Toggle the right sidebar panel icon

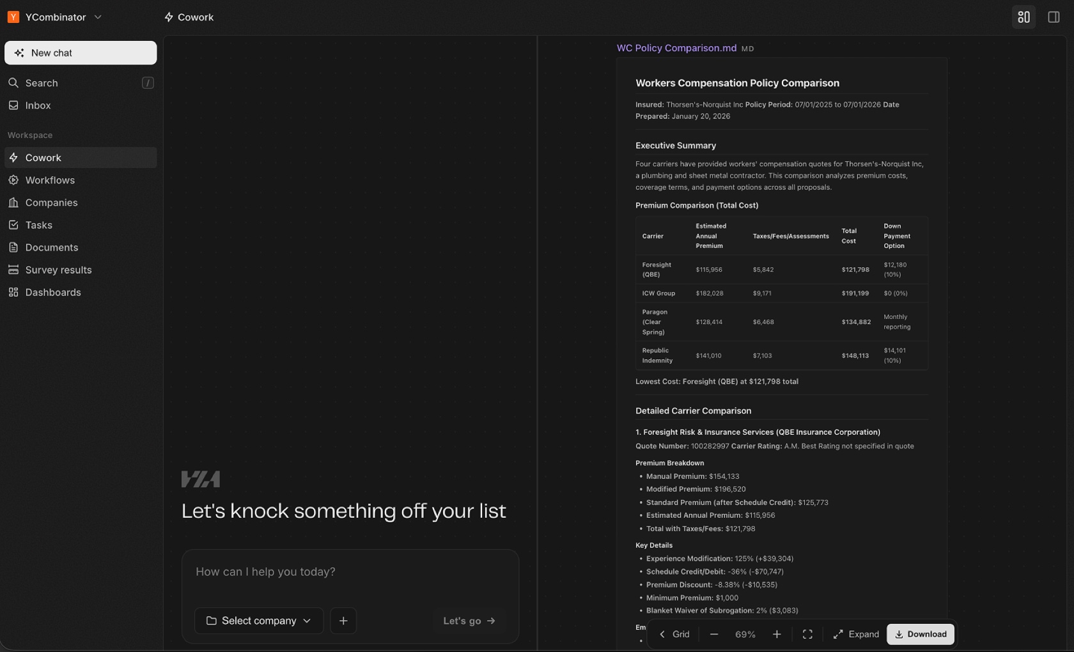pyautogui.click(x=1054, y=17)
